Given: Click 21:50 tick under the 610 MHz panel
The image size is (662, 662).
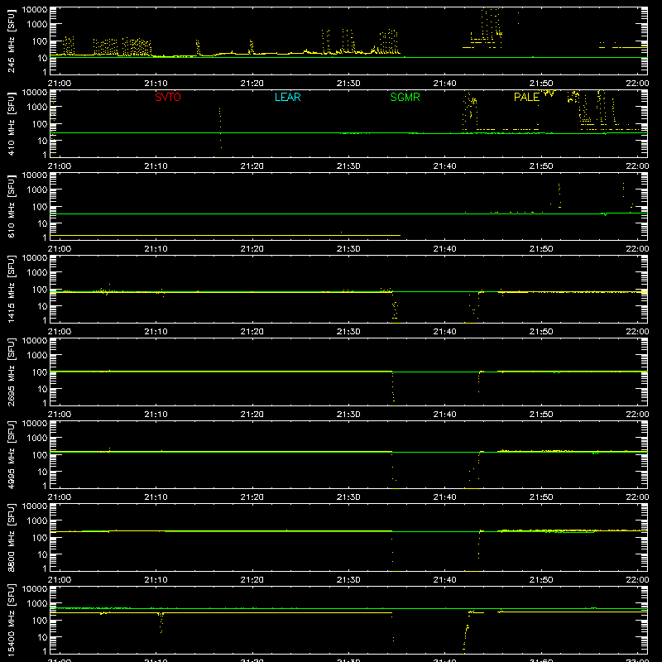Looking at the screenshot, I should [541, 249].
